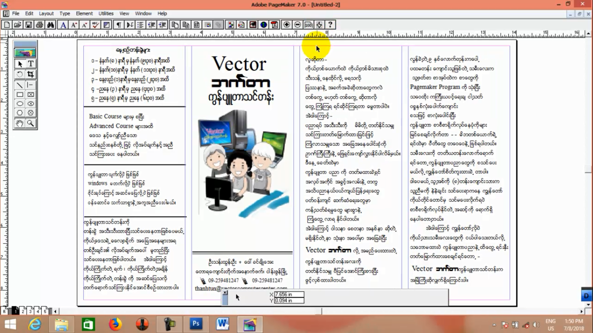
Task: Click the New document toolbar icon
Action: coord(7,25)
